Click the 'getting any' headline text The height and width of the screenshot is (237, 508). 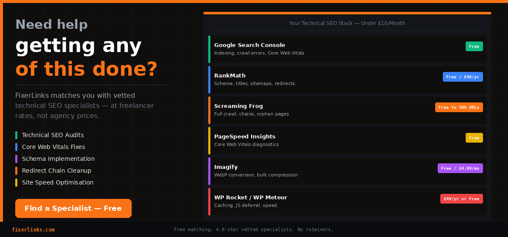pyautogui.click(x=78, y=46)
